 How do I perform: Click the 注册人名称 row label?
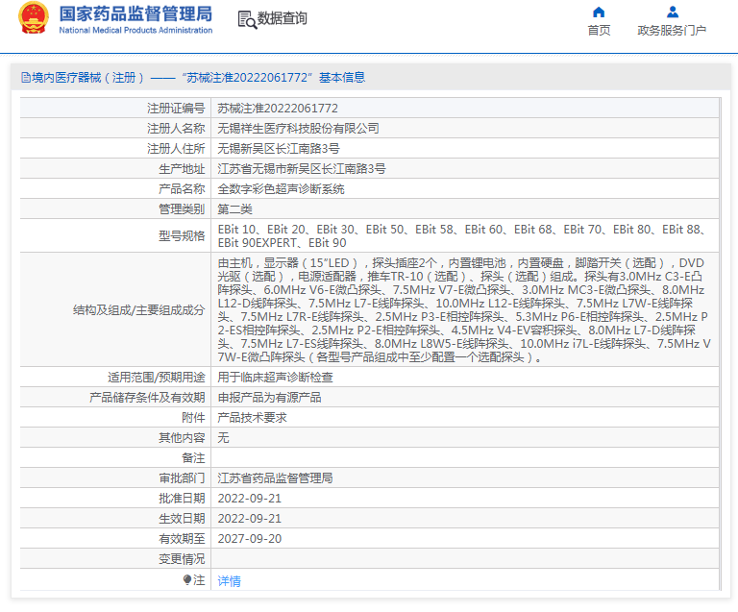tap(176, 129)
